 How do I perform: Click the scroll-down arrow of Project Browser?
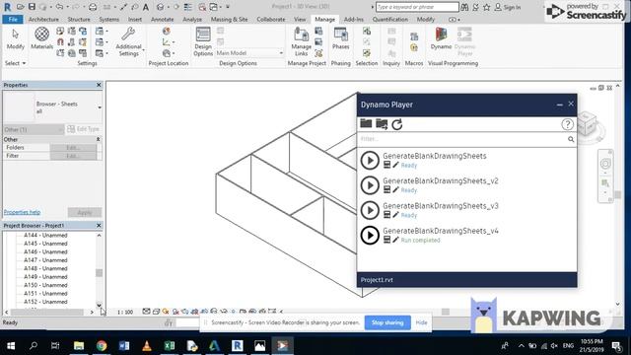tap(99, 305)
